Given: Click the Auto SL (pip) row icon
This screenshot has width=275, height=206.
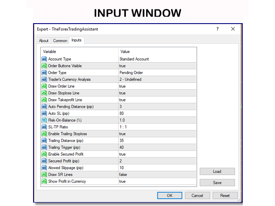Looking at the screenshot, I should coord(44,113).
